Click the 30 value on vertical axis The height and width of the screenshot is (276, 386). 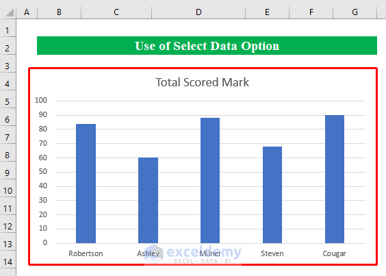pyautogui.click(x=43, y=200)
